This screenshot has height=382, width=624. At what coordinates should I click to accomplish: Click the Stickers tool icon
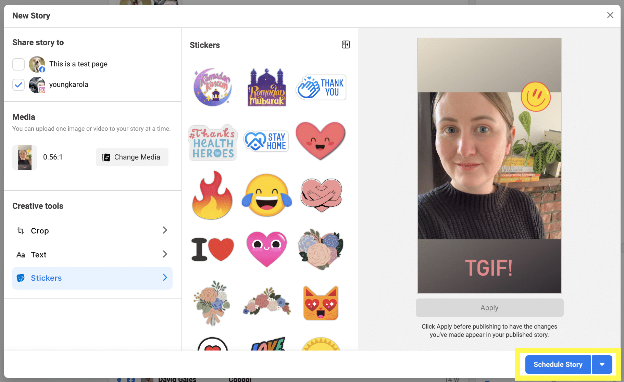coord(21,278)
